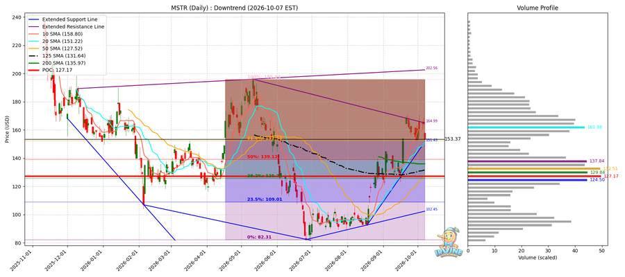Image resolution: width=625 pixels, height=277 pixels.
Task: Click the Volume (scaled) x-axis label
Action: point(537,258)
